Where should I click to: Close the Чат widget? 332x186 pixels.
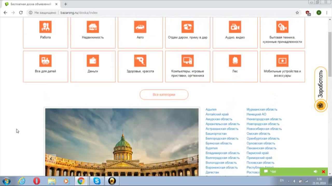tap(323, 172)
